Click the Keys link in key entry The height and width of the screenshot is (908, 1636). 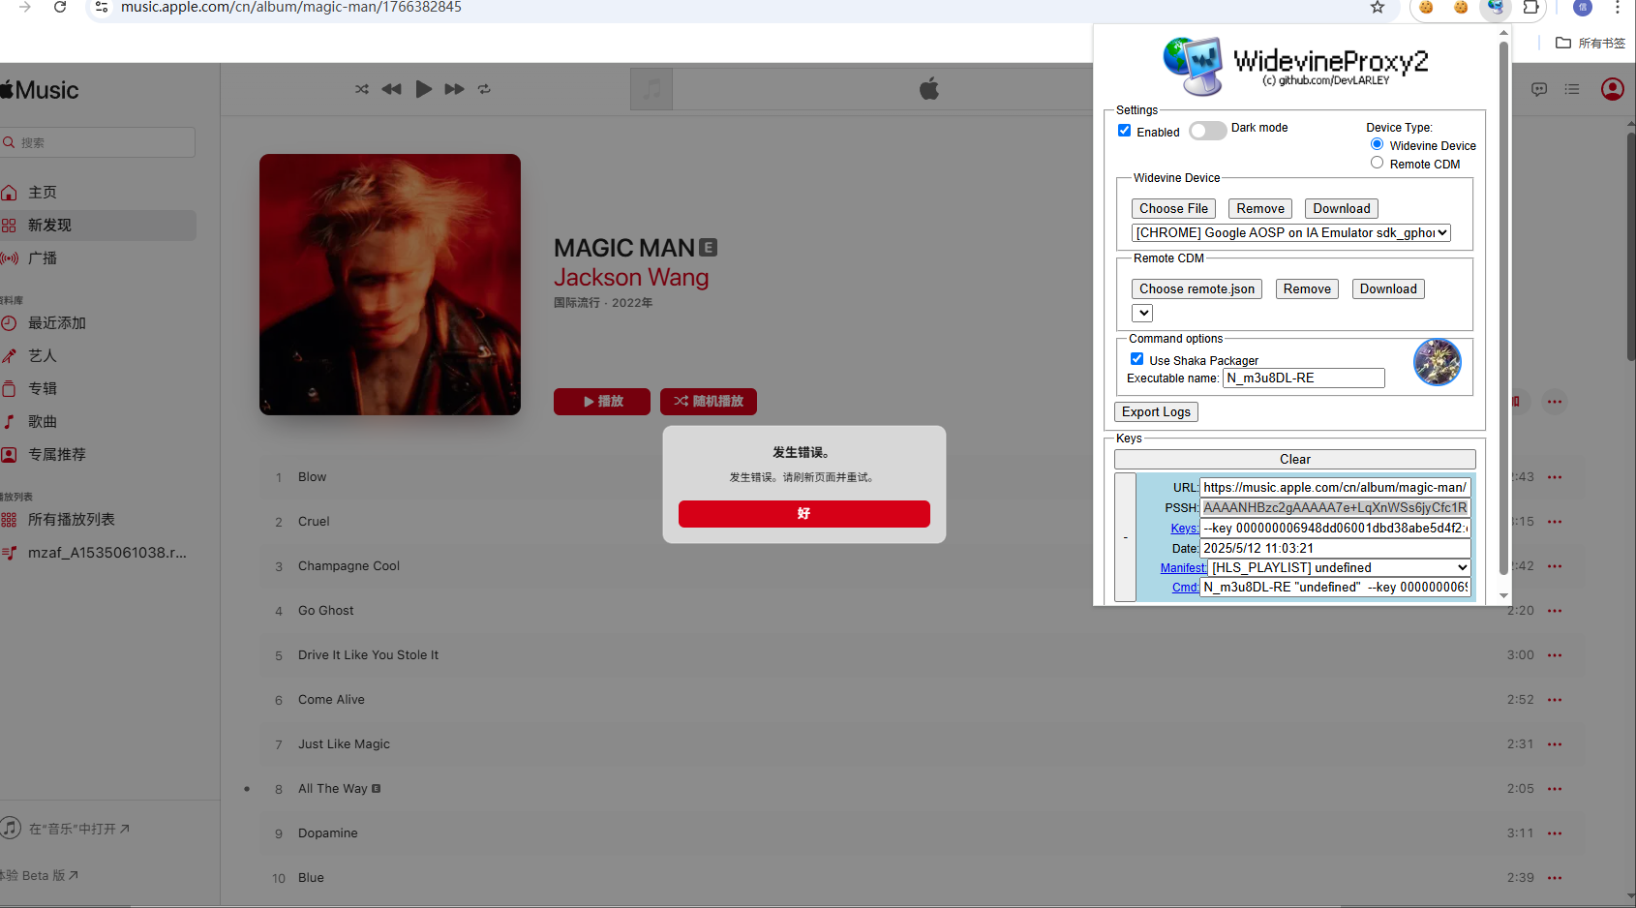[x=1184, y=528]
